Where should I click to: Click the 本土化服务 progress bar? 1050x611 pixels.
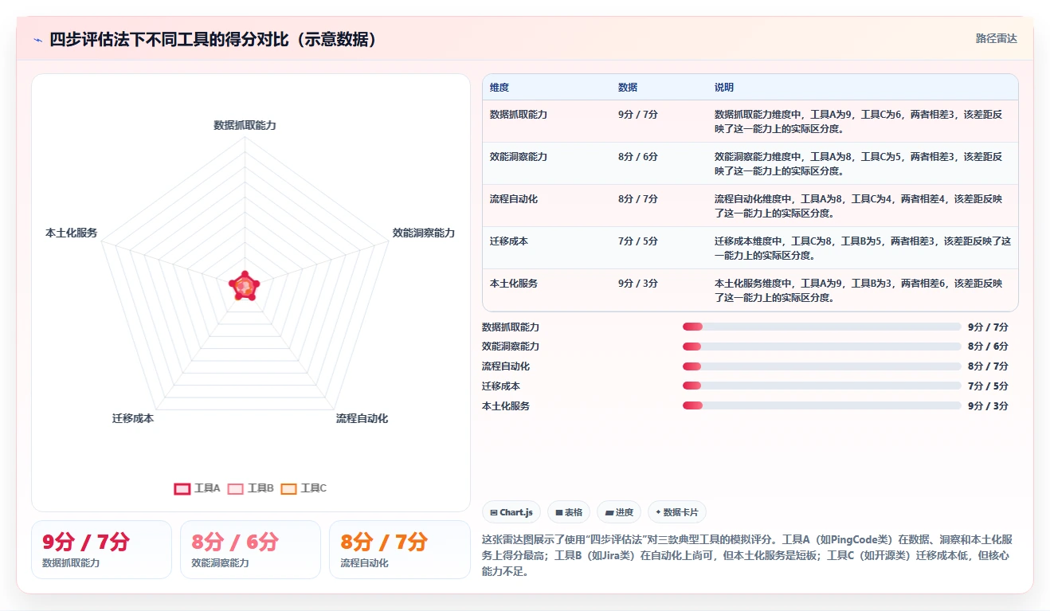(821, 405)
